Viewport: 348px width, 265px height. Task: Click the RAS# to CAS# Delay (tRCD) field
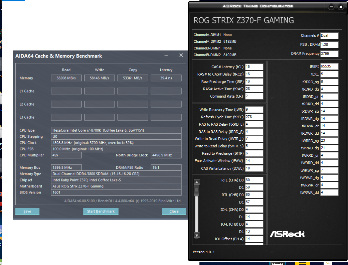[254, 74]
